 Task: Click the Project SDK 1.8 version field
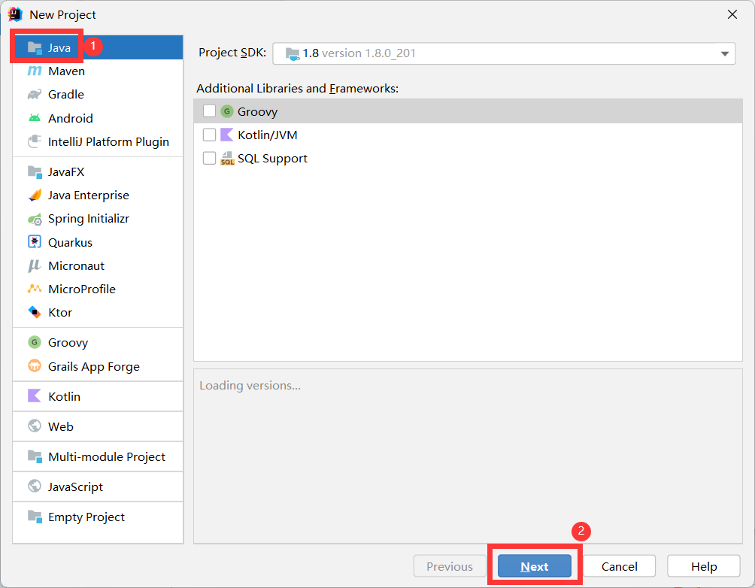tap(504, 53)
